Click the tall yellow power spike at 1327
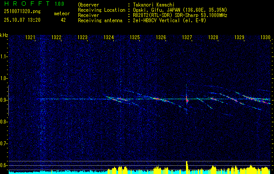Viewport: 274px width, 174px height. point(187,167)
